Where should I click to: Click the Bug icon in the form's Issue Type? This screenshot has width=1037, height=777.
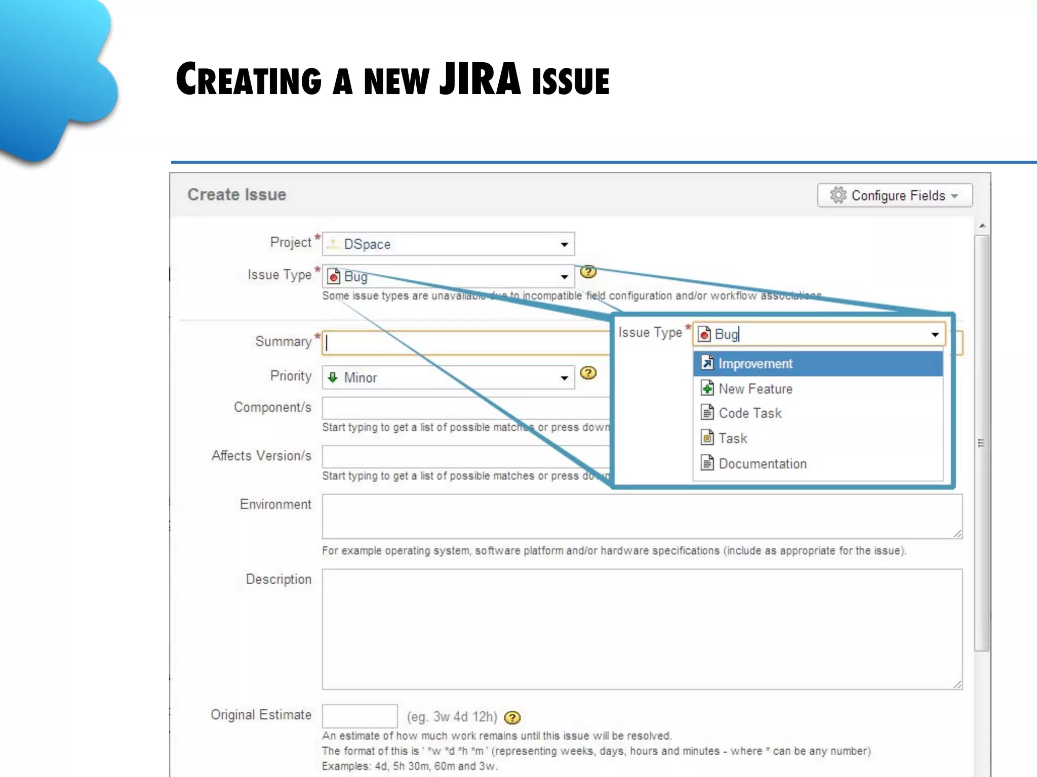pos(333,277)
